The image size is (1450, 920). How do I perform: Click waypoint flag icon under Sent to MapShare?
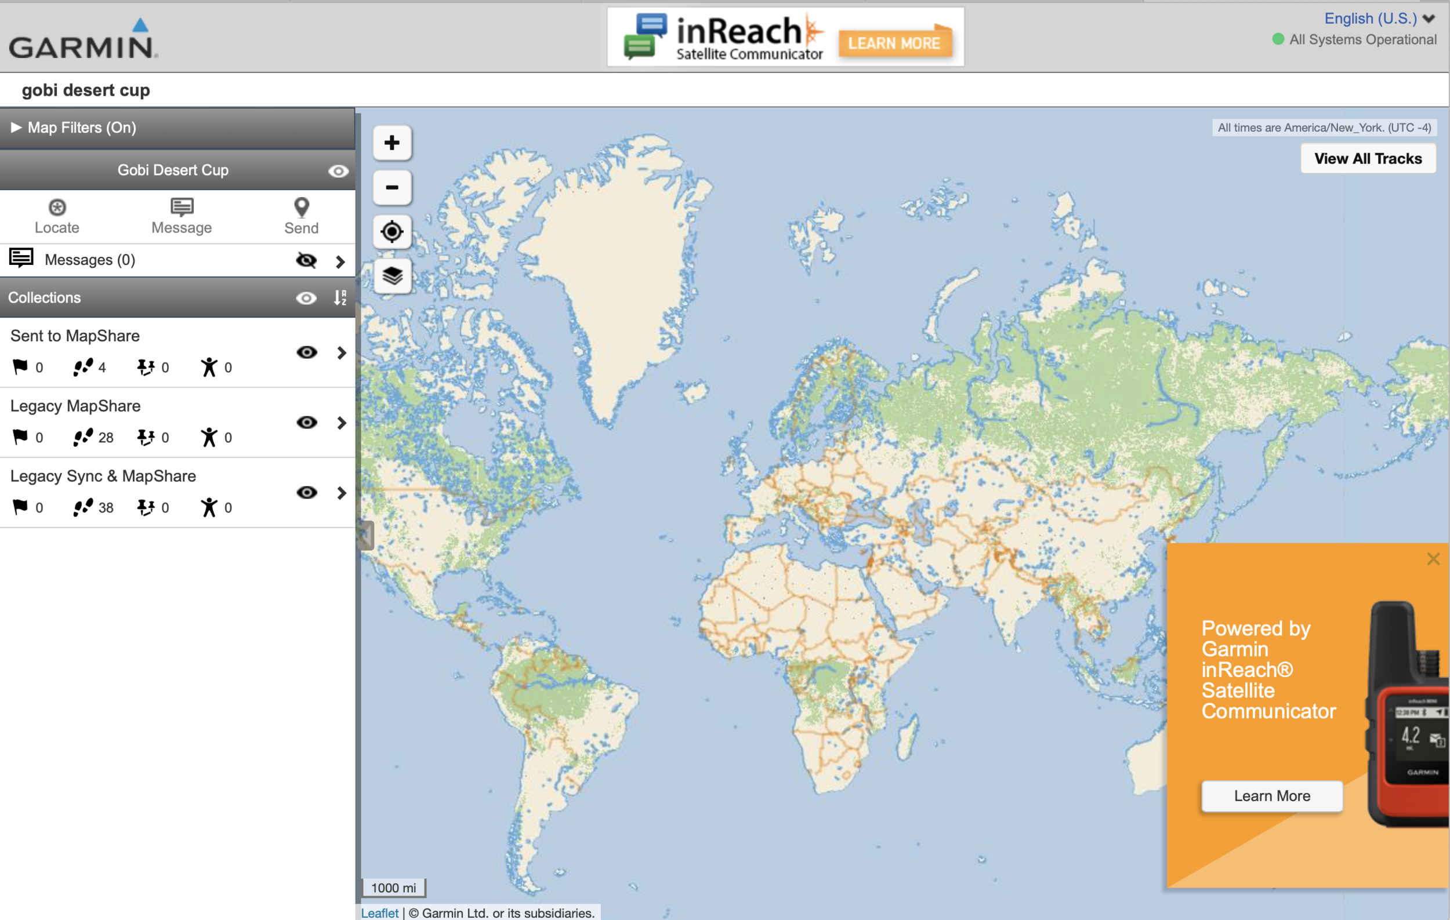coord(20,366)
